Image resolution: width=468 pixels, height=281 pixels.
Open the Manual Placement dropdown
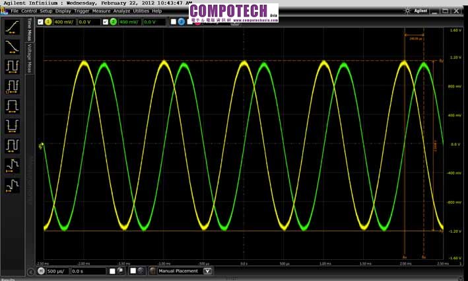pyautogui.click(x=209, y=271)
